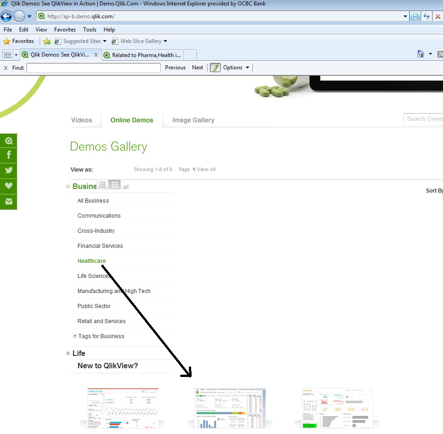443x434 pixels.
Task: Click Next in the Find bar
Action: pyautogui.click(x=198, y=68)
